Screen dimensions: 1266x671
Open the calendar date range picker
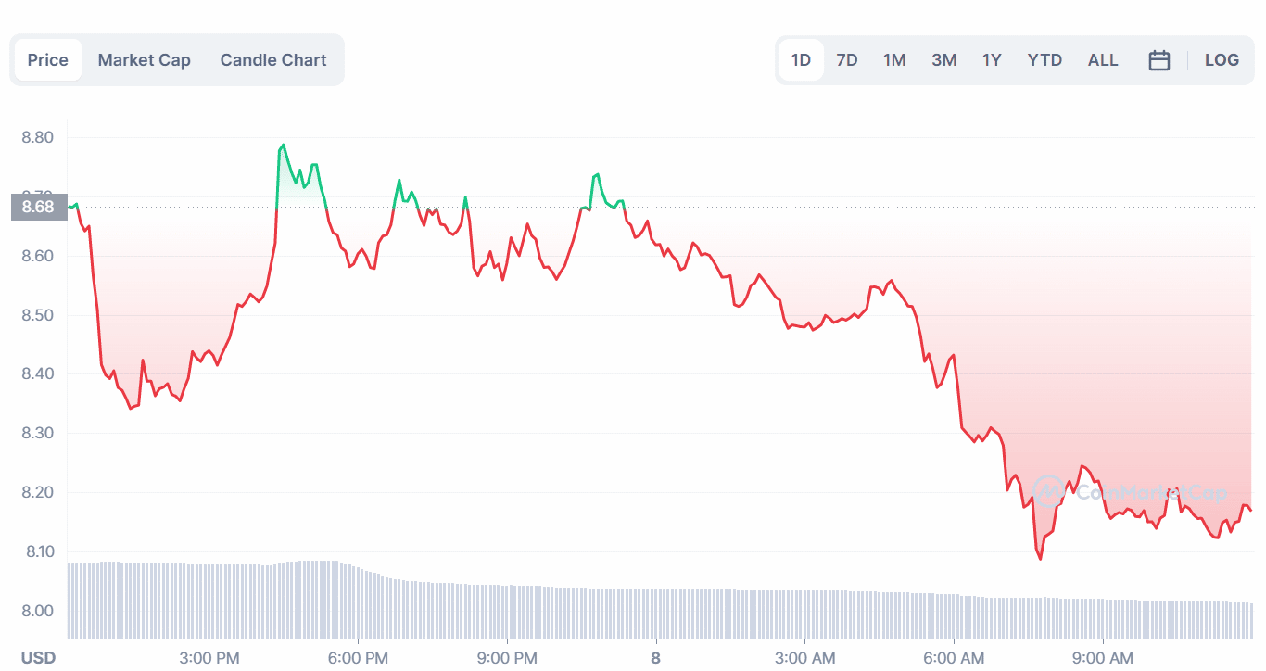tap(1158, 60)
